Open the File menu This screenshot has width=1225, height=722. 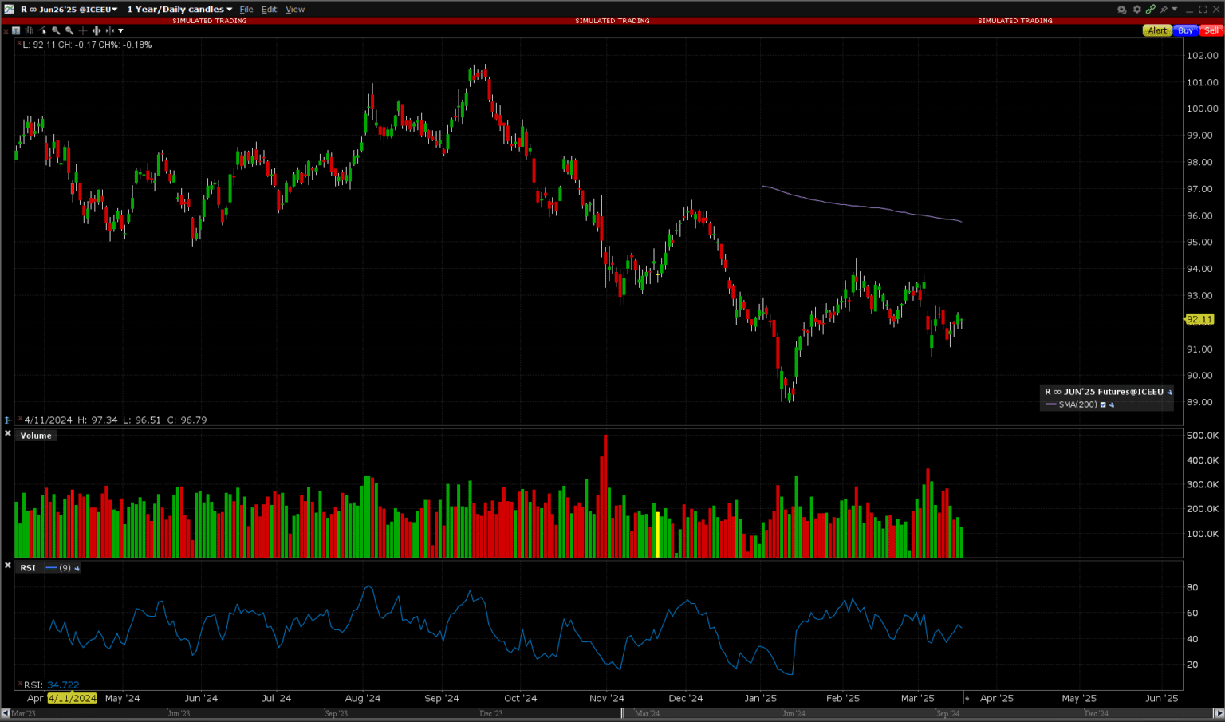point(246,9)
